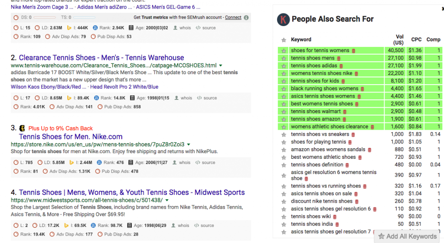This screenshot has width=444, height=243.
Task: Click the 40,500 volume cell
Action: (x=395, y=50)
